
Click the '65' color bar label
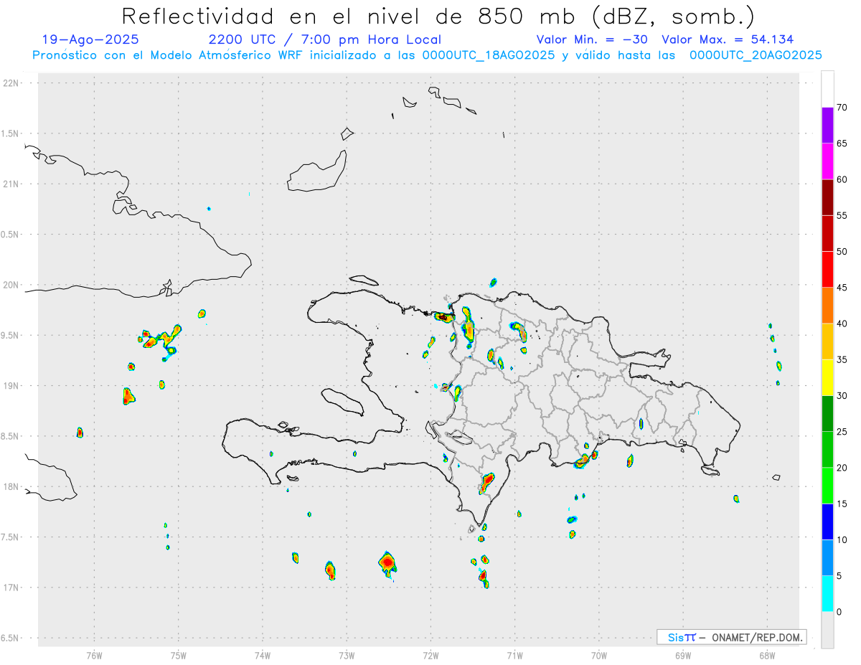pyautogui.click(x=842, y=143)
